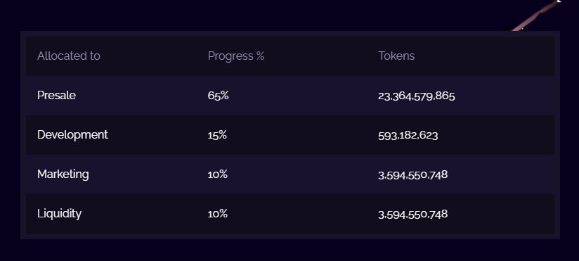The height and width of the screenshot is (261, 579).
Task: Click the 'Tokens' column header
Action: tap(396, 56)
